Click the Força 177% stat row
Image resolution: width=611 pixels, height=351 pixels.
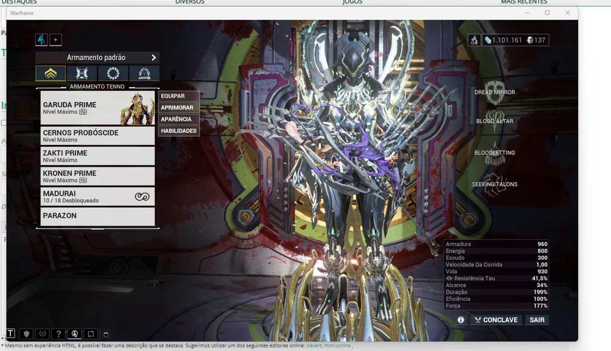(496, 306)
